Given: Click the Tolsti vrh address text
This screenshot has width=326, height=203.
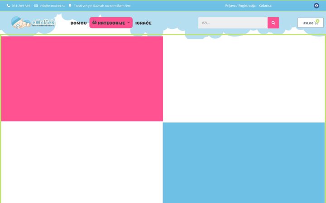Looking at the screenshot, I should tap(102, 6).
